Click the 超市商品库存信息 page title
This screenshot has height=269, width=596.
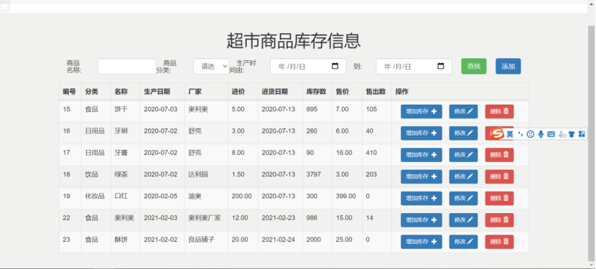point(294,41)
